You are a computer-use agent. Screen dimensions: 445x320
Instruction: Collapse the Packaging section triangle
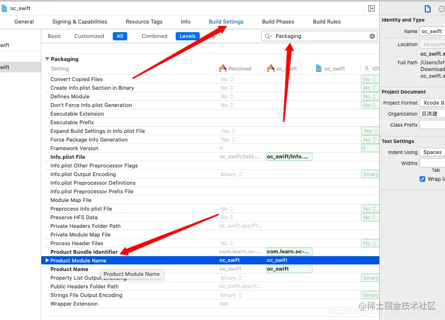click(x=47, y=59)
